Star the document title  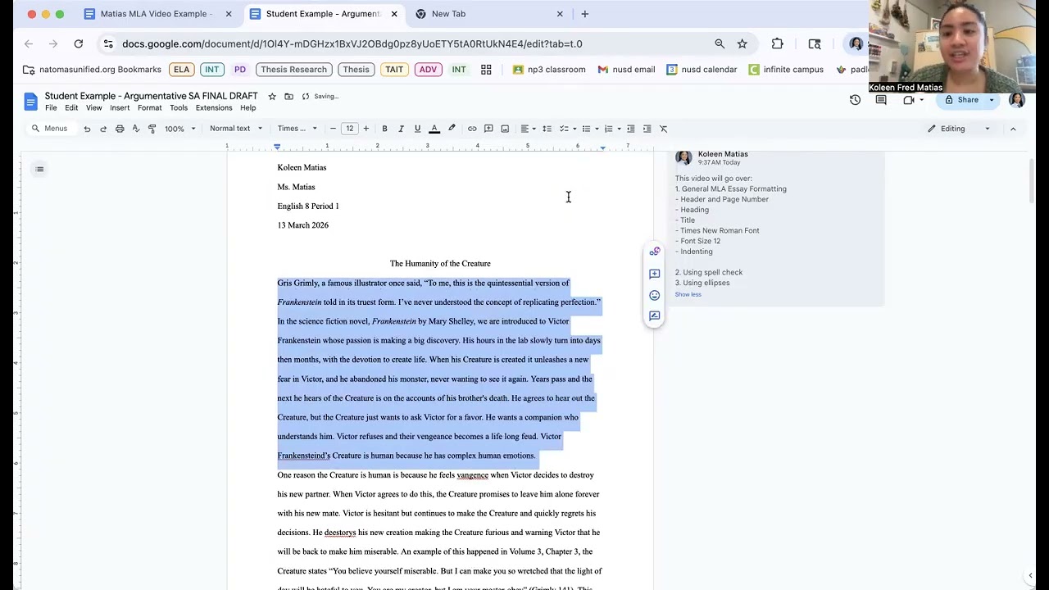[x=272, y=97]
